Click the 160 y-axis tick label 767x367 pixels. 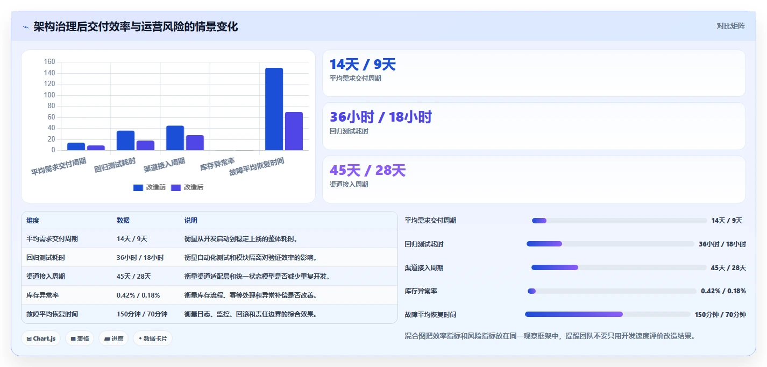click(x=49, y=62)
